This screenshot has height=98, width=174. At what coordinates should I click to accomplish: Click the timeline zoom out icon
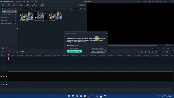(x=156, y=52)
